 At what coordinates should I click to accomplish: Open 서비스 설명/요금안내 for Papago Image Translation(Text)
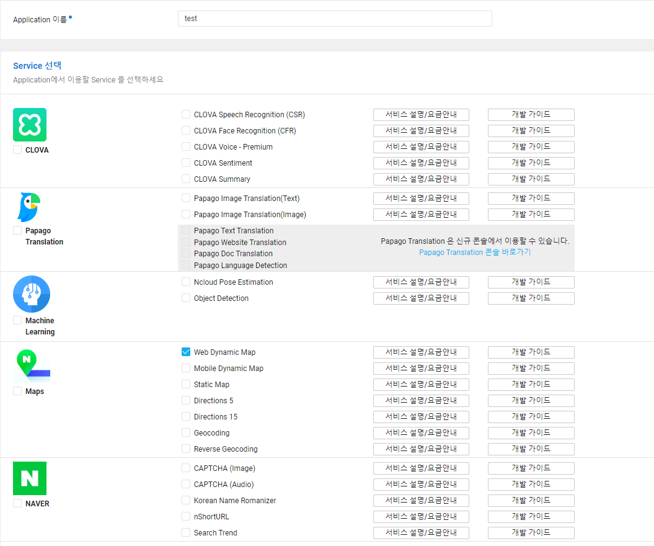(422, 198)
